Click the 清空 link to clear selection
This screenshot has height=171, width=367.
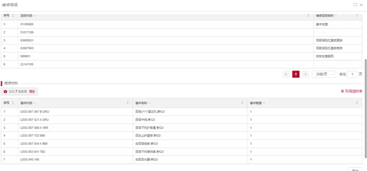[x=32, y=92]
